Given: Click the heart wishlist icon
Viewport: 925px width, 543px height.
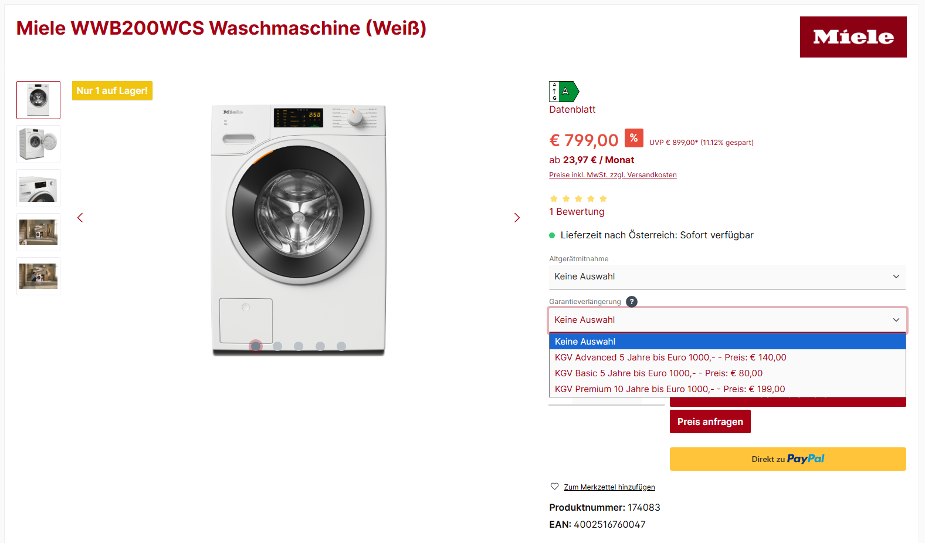Looking at the screenshot, I should click(x=554, y=487).
